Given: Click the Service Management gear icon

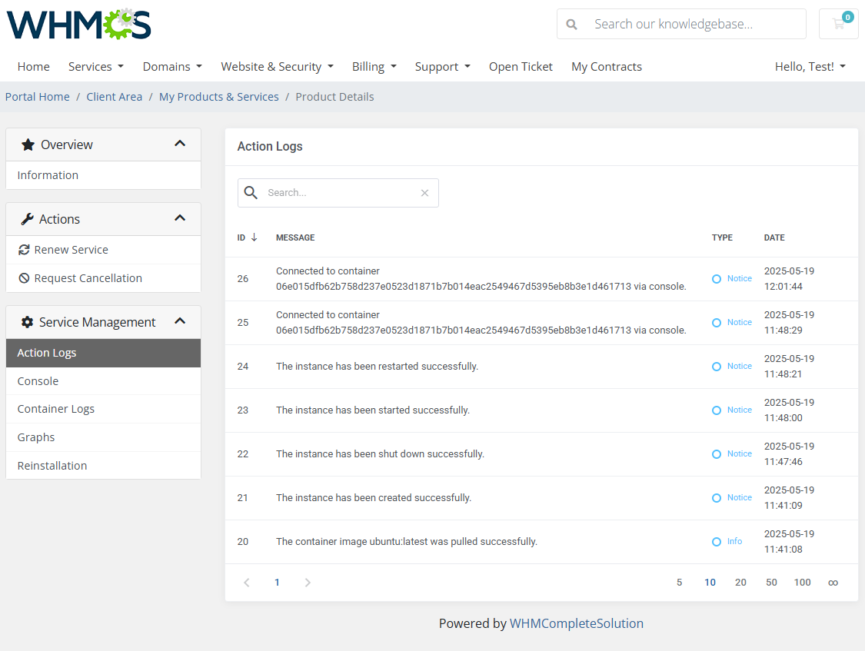Looking at the screenshot, I should click(x=27, y=322).
